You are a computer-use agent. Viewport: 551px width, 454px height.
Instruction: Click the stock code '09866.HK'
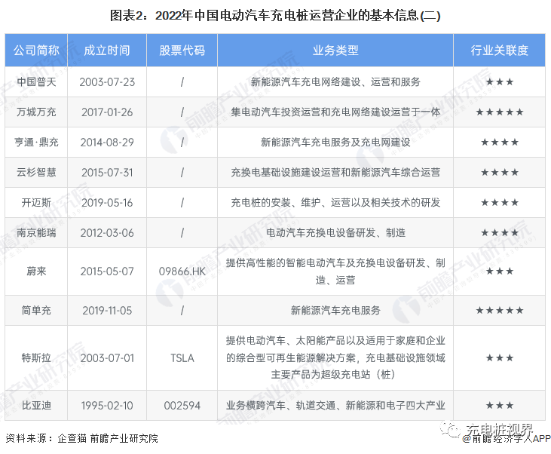coord(182,271)
